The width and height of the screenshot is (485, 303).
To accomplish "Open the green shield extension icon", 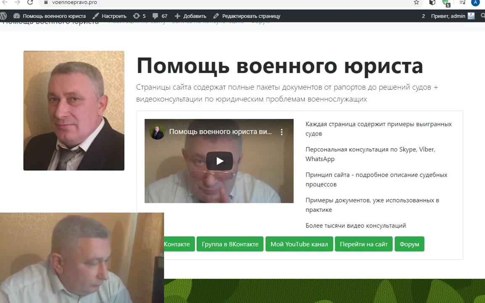I will [446, 3].
